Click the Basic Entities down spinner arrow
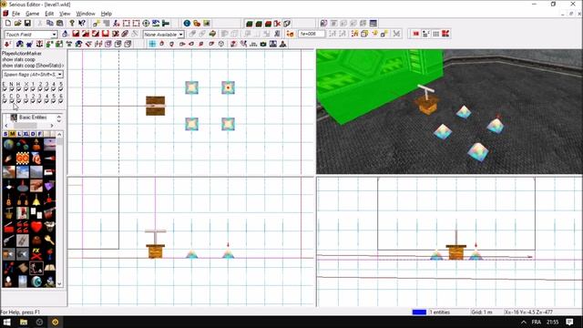Screen dimensions: 583x328 coord(58,121)
